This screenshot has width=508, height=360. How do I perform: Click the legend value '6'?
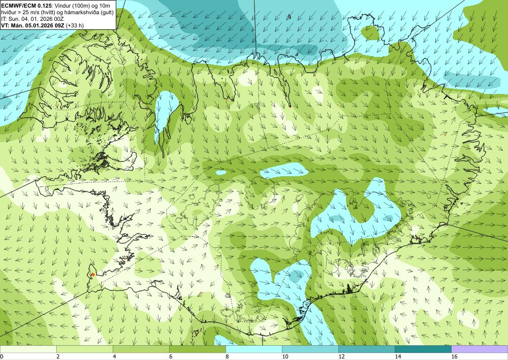click(170, 356)
